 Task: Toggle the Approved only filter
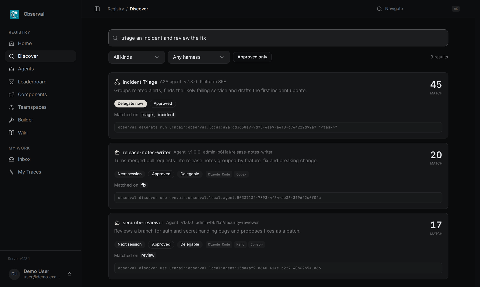[x=252, y=57]
